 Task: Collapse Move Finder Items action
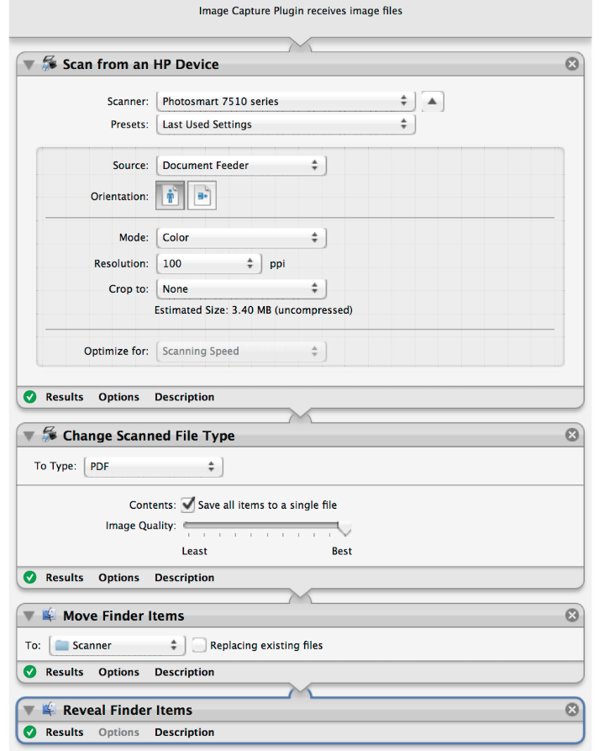tap(29, 616)
